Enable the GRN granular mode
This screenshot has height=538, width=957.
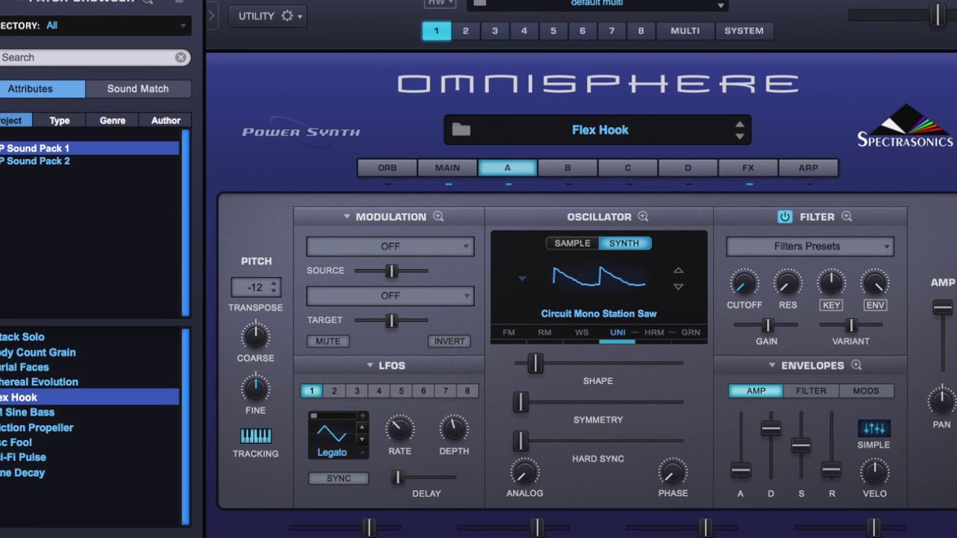[x=691, y=333]
